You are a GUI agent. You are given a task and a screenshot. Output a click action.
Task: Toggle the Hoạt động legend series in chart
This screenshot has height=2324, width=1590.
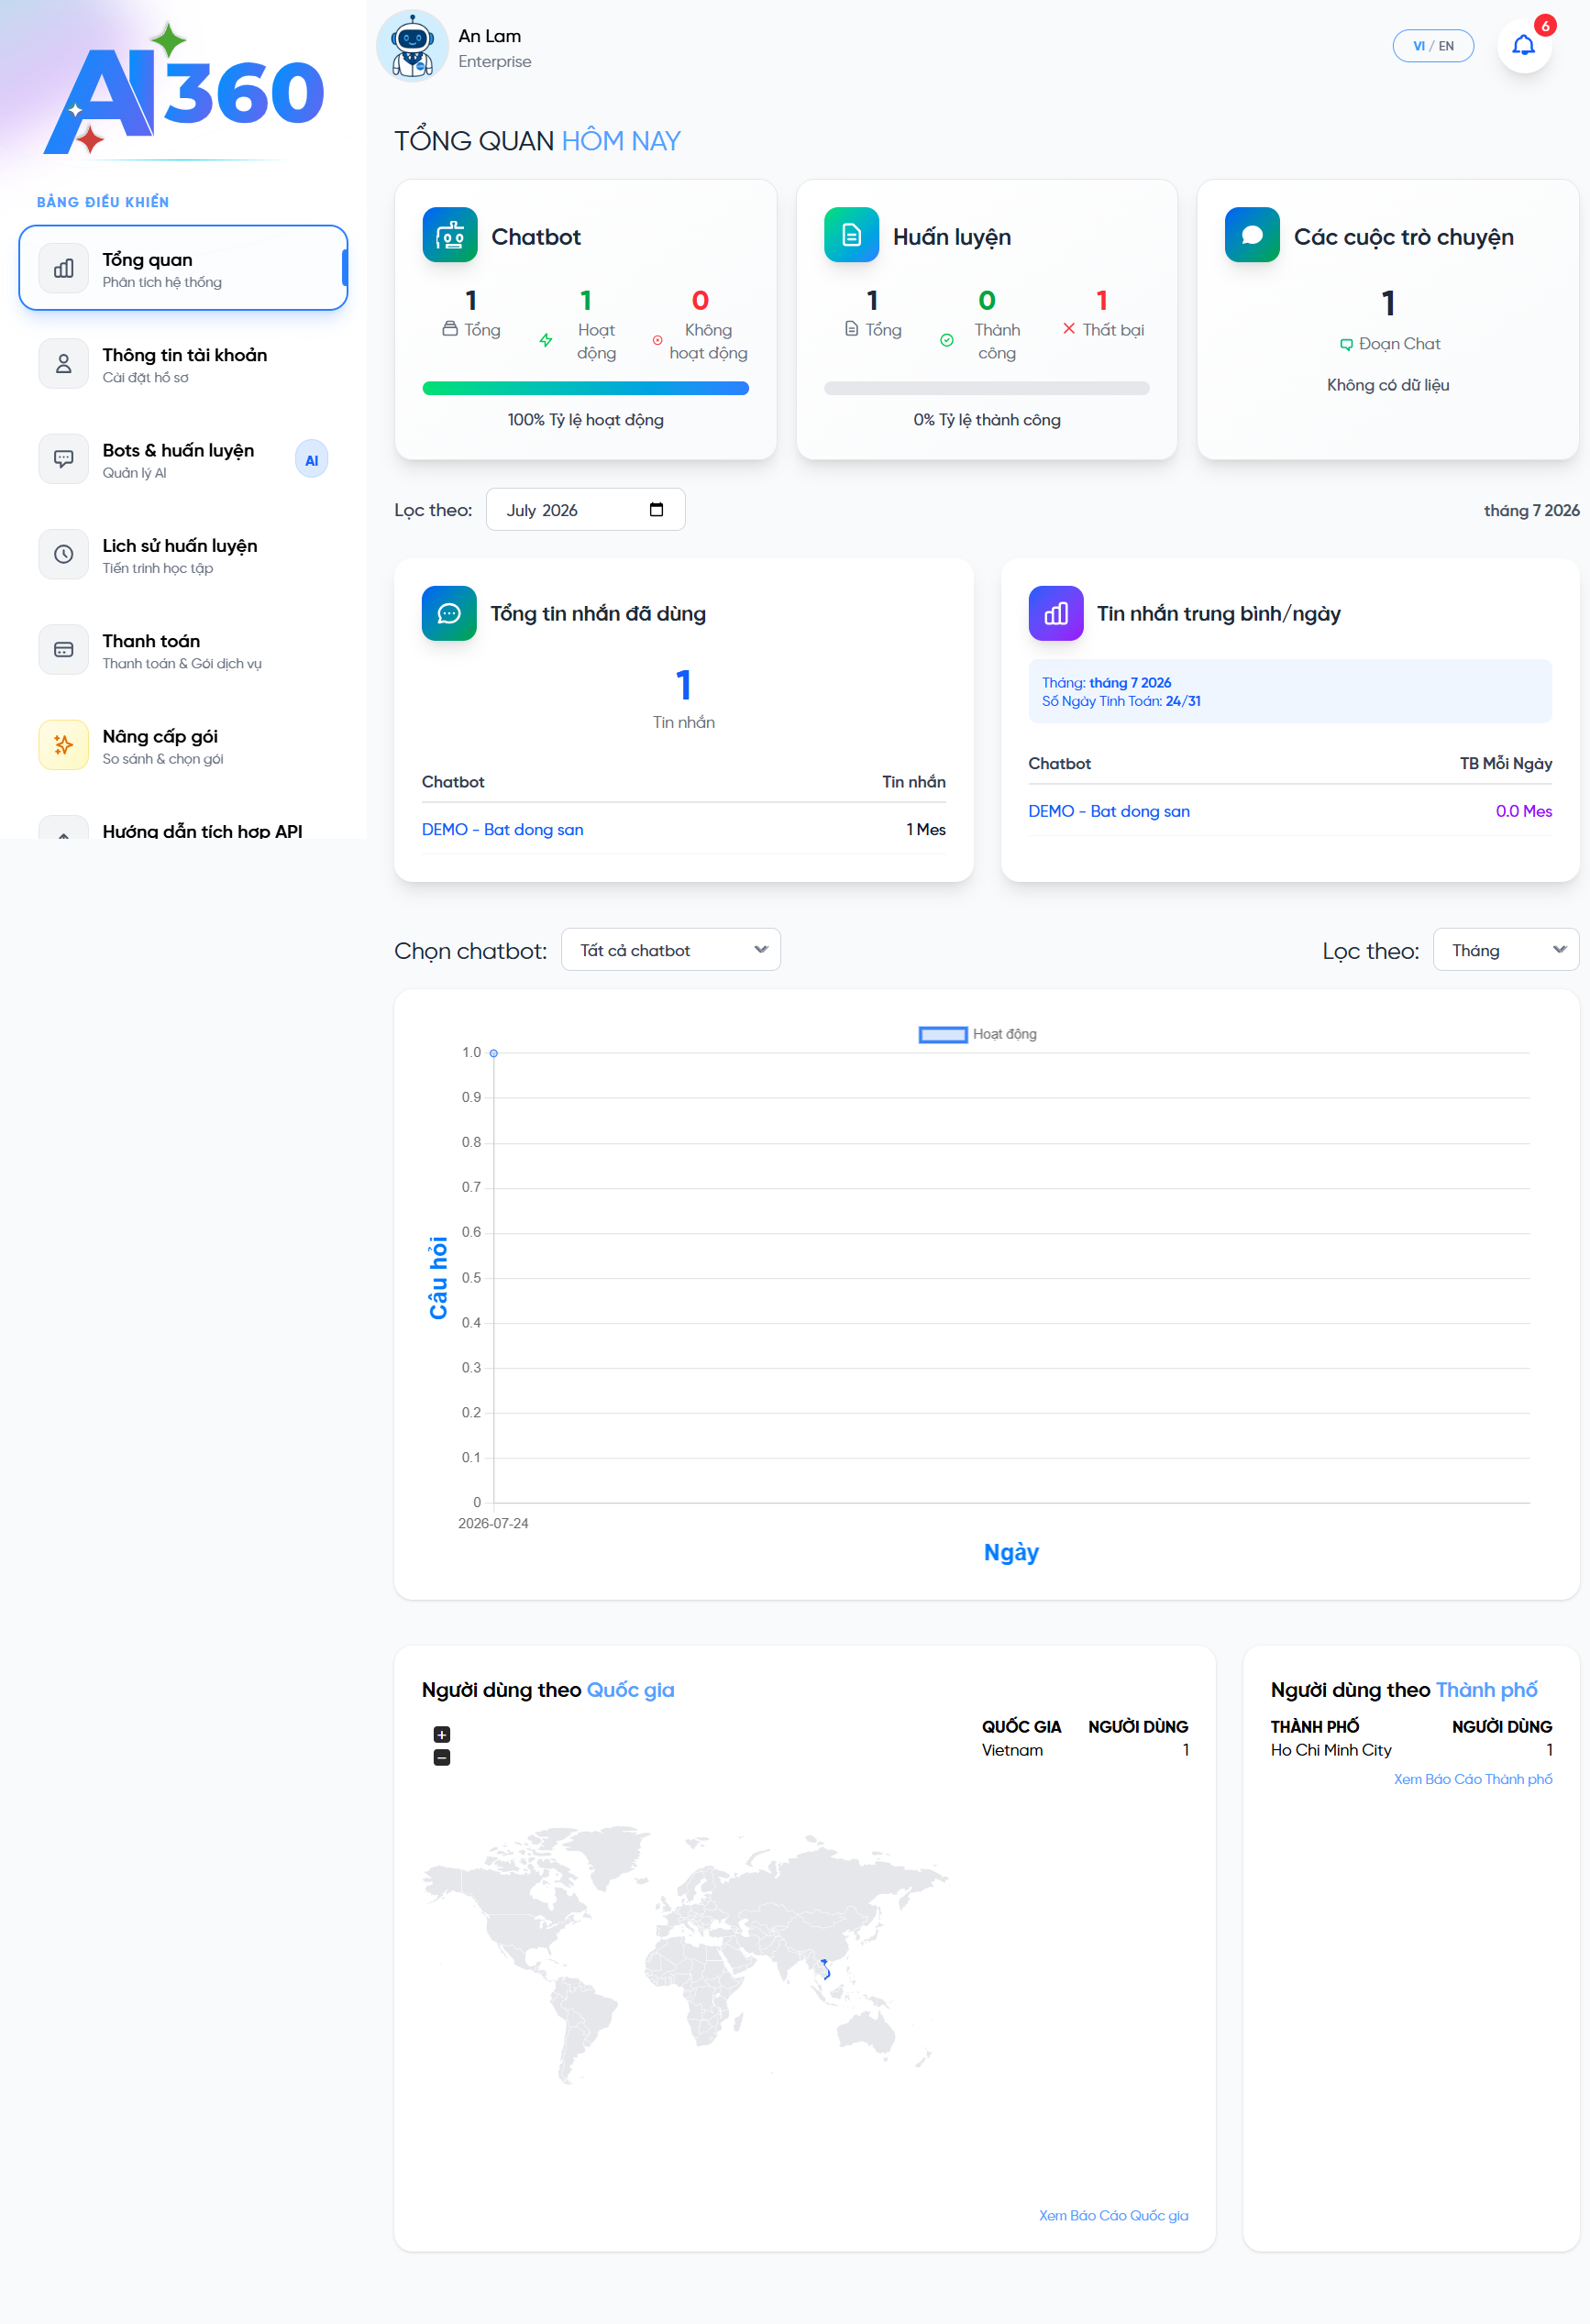click(x=978, y=1034)
